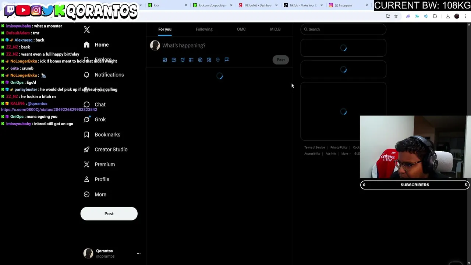Click the DefaultAdam chat username
471x265 pixels.
coord(18,33)
